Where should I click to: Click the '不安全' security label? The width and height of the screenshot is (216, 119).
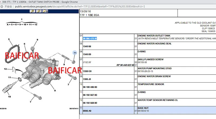pos(8,6)
